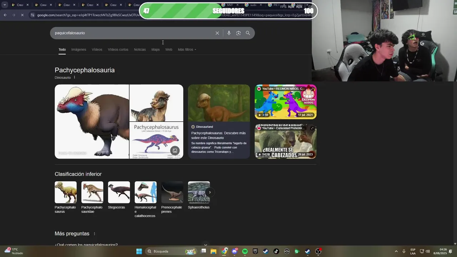This screenshot has width=457, height=257.
Task: Select the Todo results tab
Action: [x=62, y=50]
